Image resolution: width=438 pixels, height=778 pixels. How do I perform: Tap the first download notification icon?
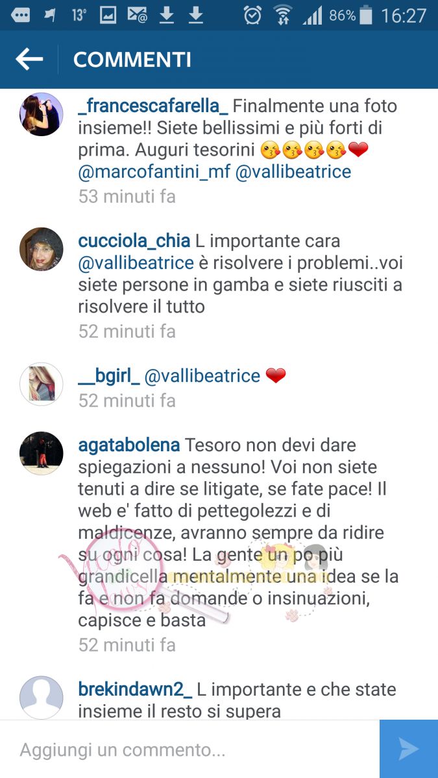point(167,16)
